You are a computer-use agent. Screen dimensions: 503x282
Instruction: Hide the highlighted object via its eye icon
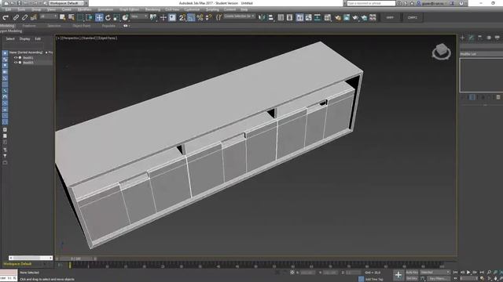click(16, 63)
